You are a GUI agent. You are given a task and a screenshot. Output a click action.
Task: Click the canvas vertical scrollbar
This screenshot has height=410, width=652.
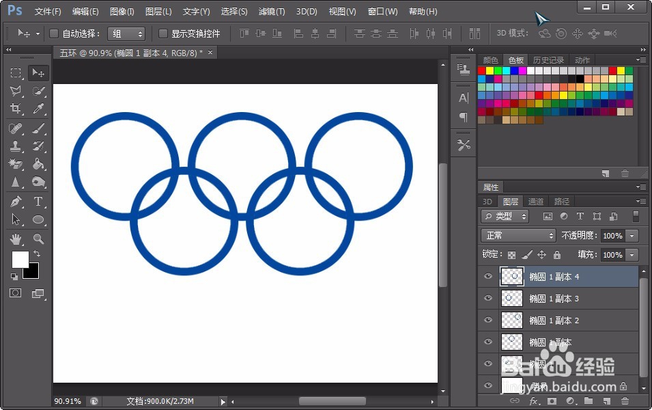pos(443,225)
